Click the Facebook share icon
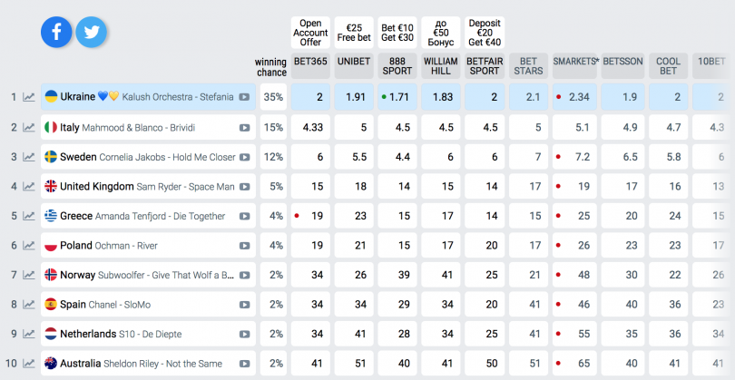Image resolution: width=735 pixels, height=380 pixels. click(56, 32)
